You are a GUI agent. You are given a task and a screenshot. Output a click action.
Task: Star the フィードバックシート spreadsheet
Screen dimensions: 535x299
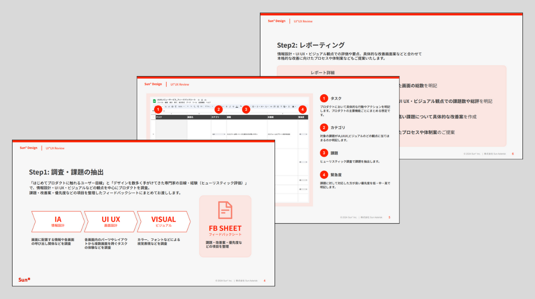(198, 100)
